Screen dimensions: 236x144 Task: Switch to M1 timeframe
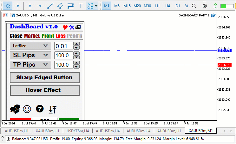click(x=107, y=6)
